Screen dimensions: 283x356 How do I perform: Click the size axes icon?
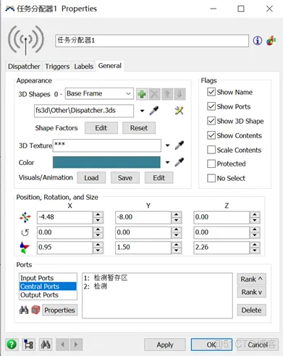pyautogui.click(x=25, y=247)
